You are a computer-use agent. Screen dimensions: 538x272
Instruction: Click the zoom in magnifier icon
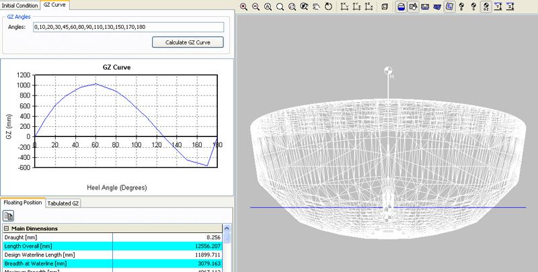pos(243,7)
